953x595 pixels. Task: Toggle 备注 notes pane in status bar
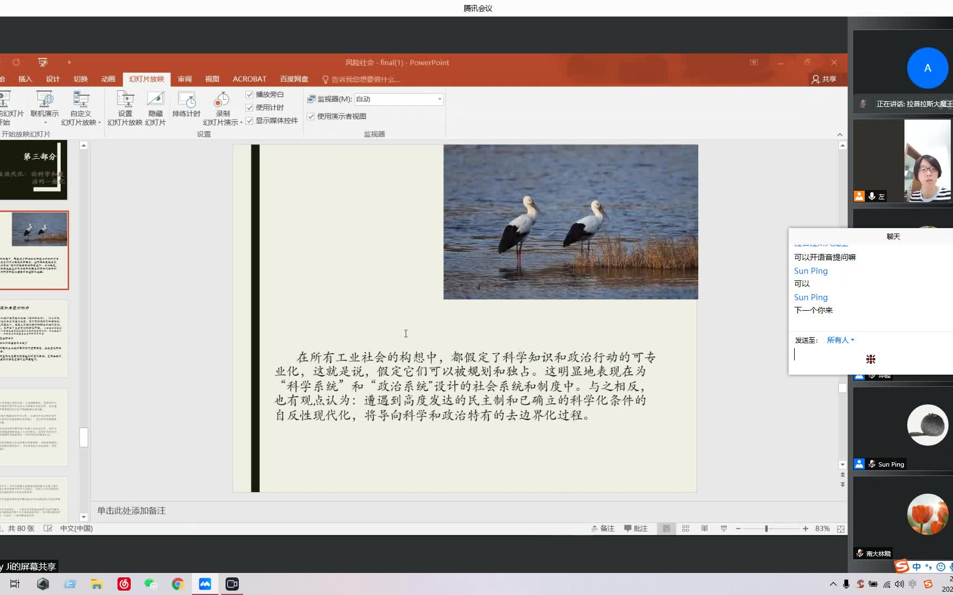click(603, 528)
